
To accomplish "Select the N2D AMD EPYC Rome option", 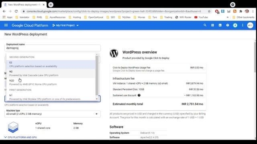I will pos(51,82).
